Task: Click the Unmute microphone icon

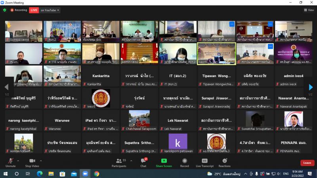Action: click(11, 161)
